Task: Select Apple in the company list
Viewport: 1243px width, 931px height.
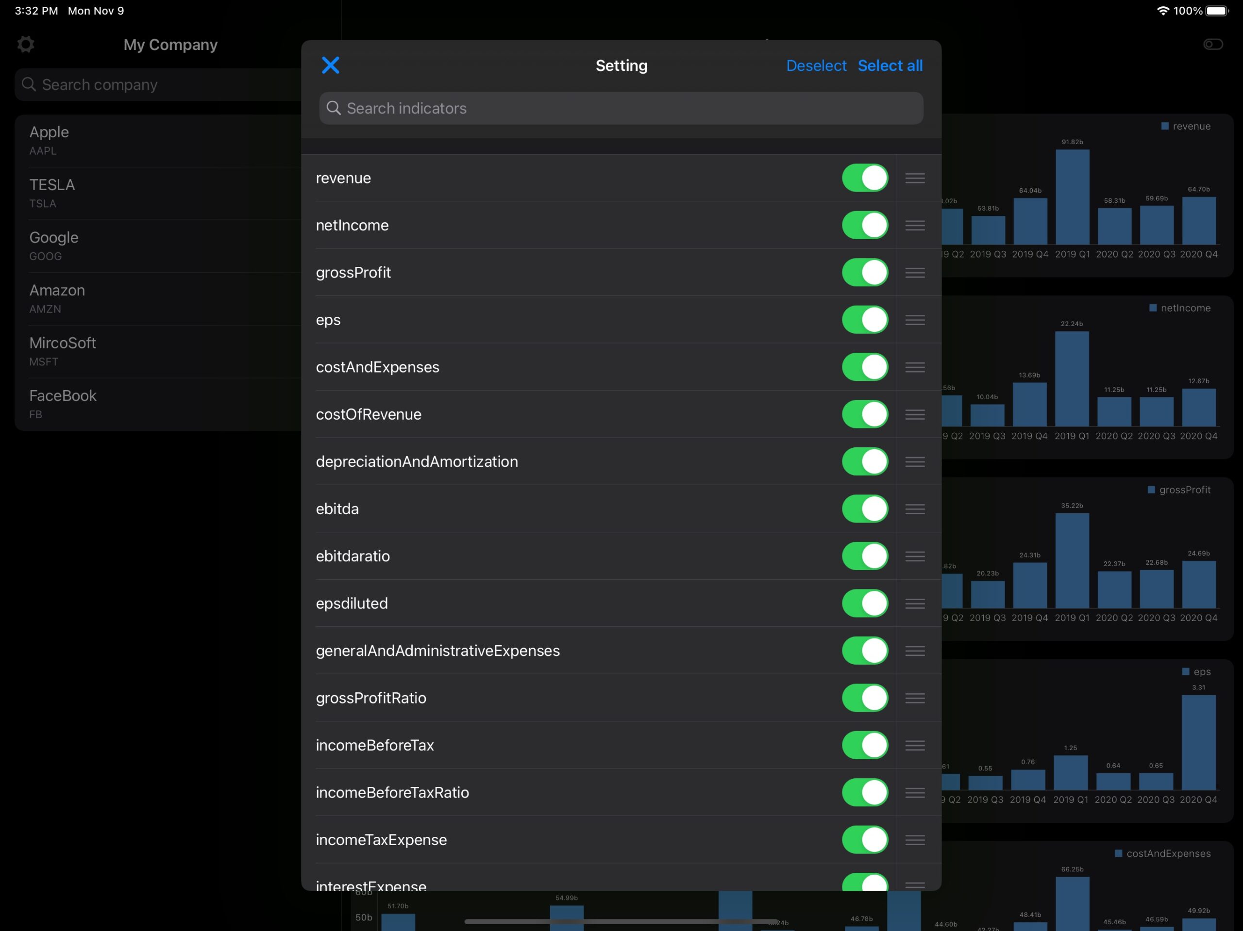Action: pos(158,140)
